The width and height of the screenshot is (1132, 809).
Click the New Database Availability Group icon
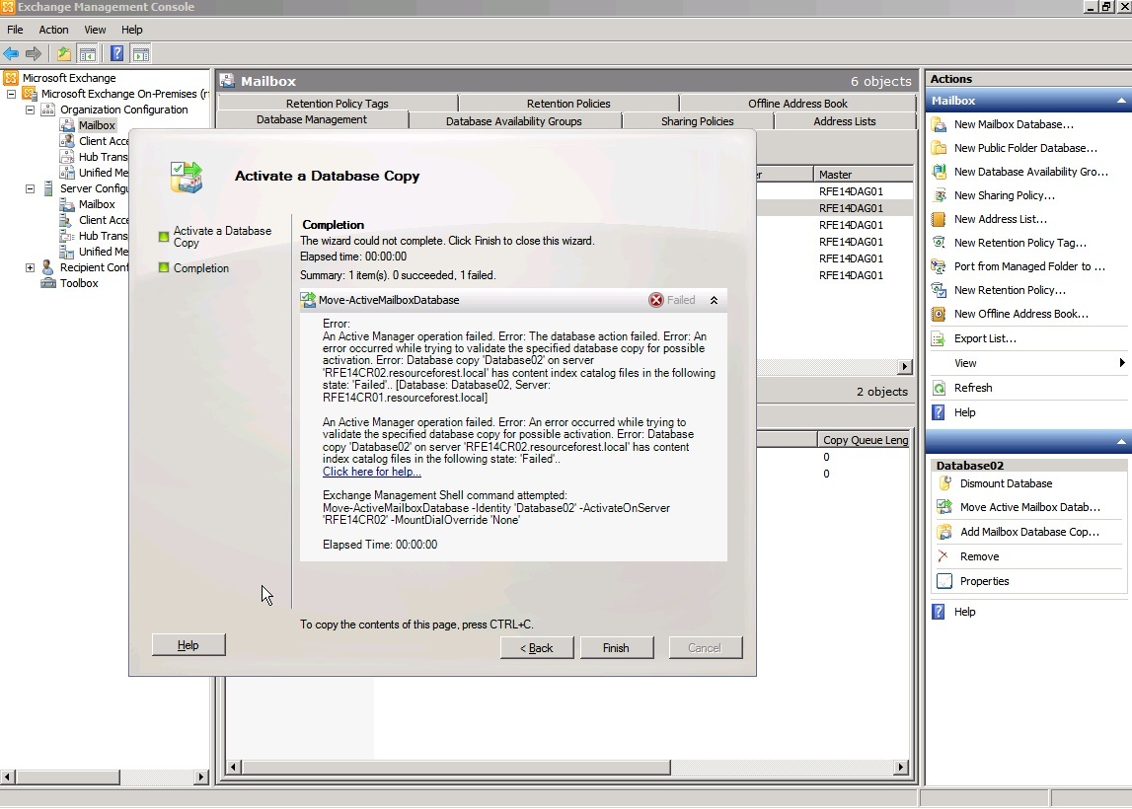pos(939,172)
